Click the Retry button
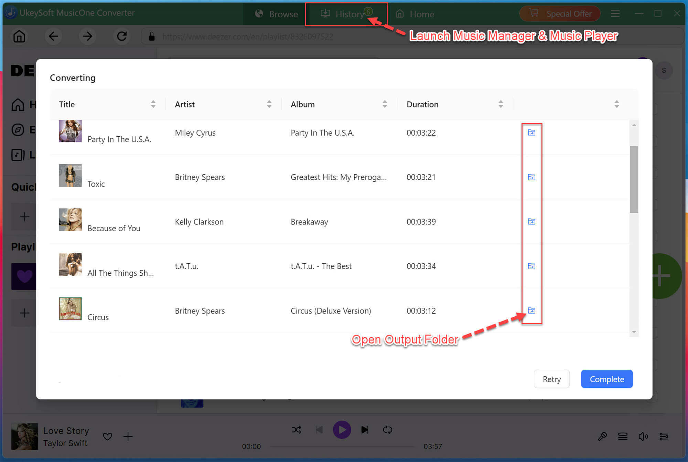The image size is (688, 462). [x=552, y=379]
